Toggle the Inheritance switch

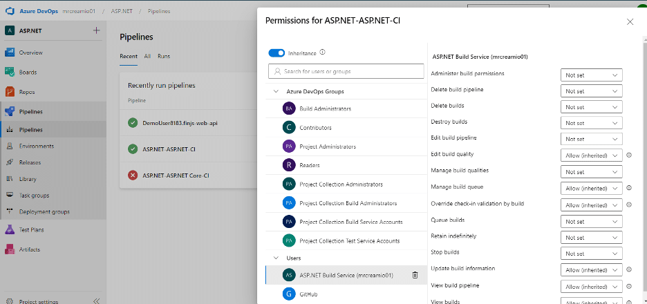pos(276,53)
